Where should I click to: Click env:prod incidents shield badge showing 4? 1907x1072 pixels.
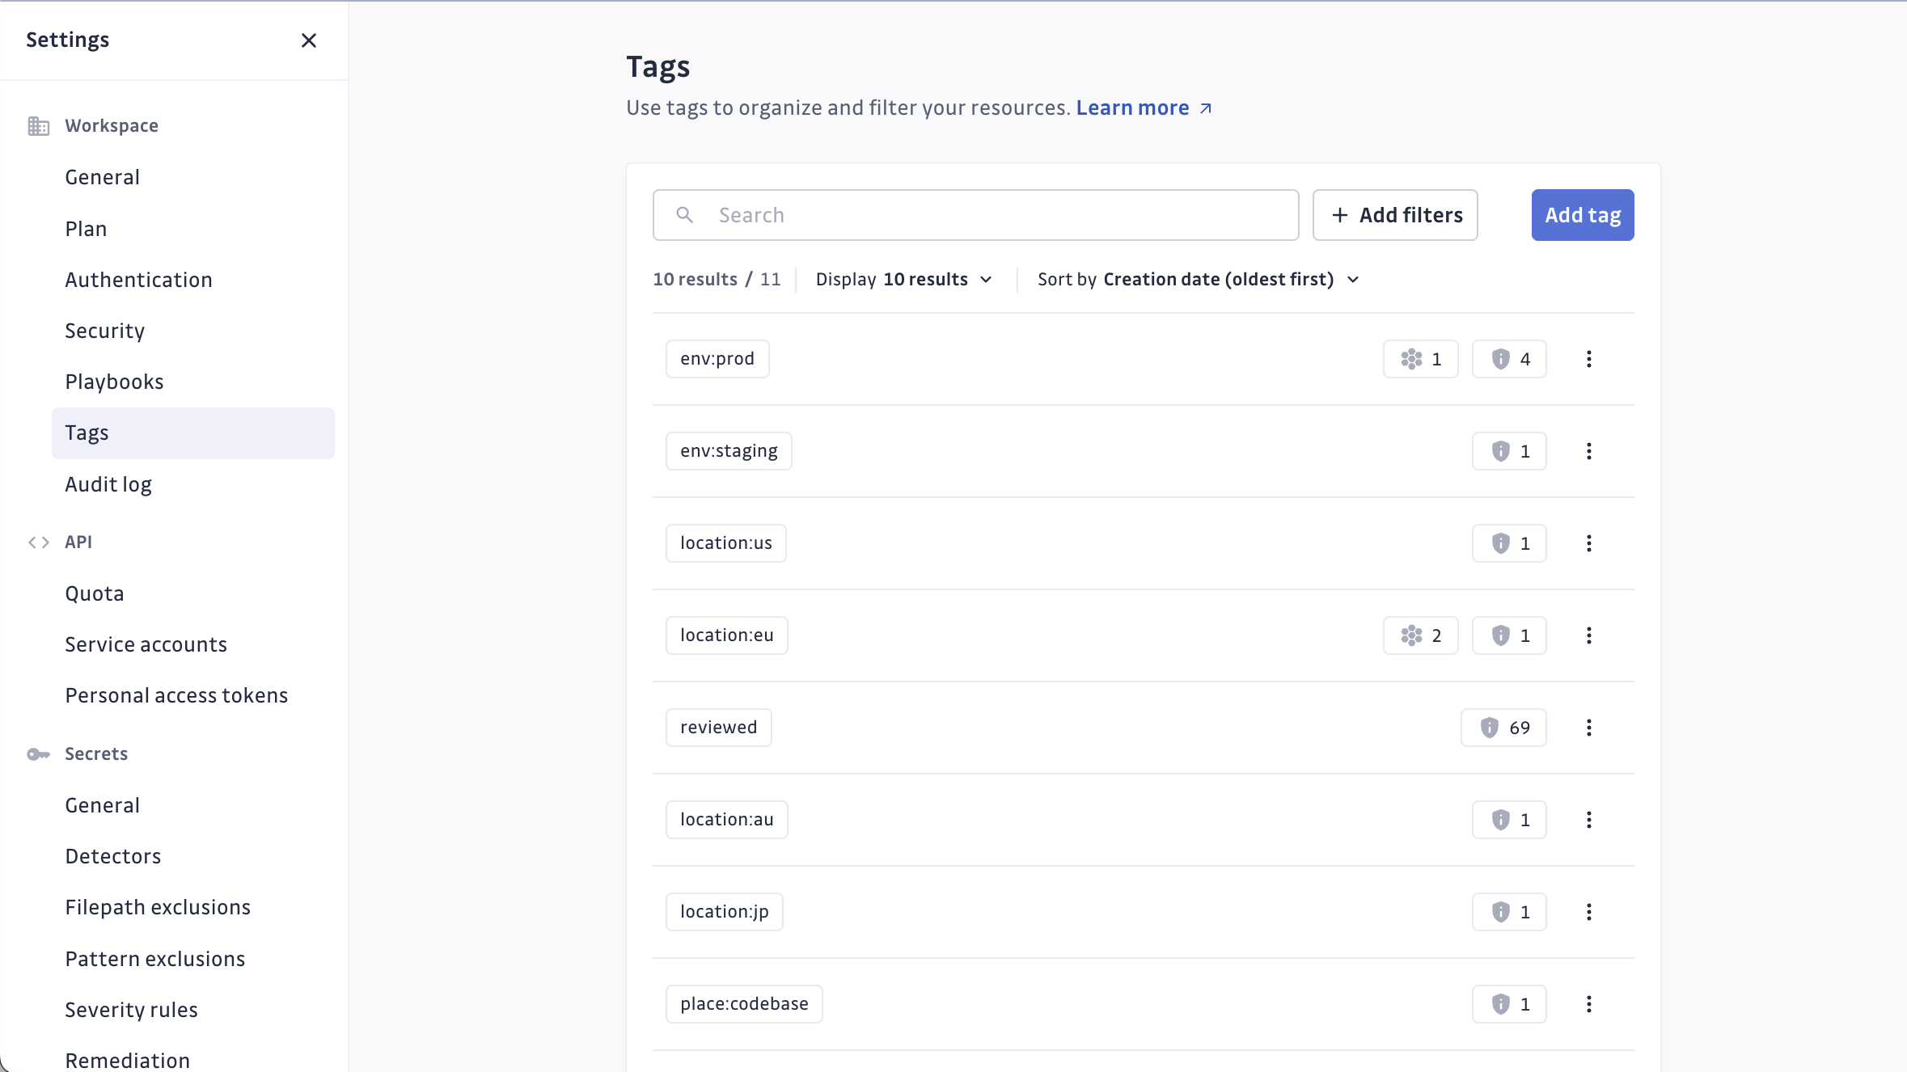(1509, 359)
